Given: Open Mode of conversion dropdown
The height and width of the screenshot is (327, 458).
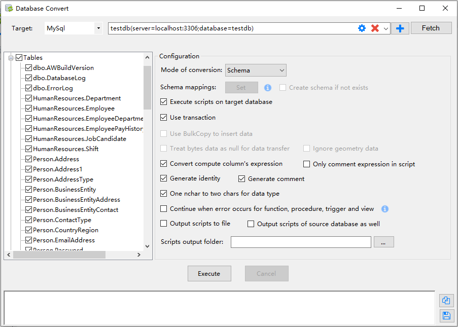Looking at the screenshot, I should click(x=256, y=70).
